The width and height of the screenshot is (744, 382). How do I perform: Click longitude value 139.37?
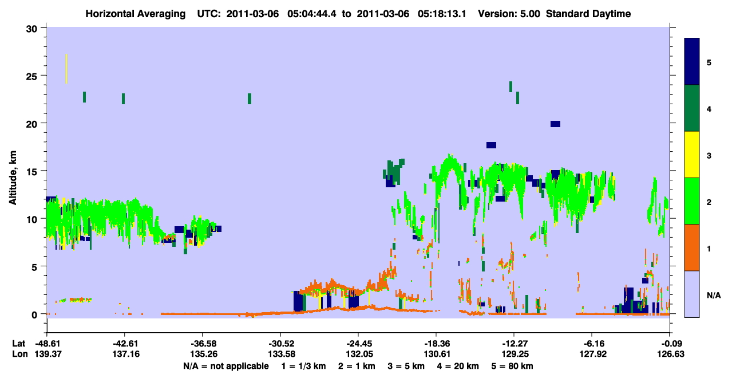47,355
